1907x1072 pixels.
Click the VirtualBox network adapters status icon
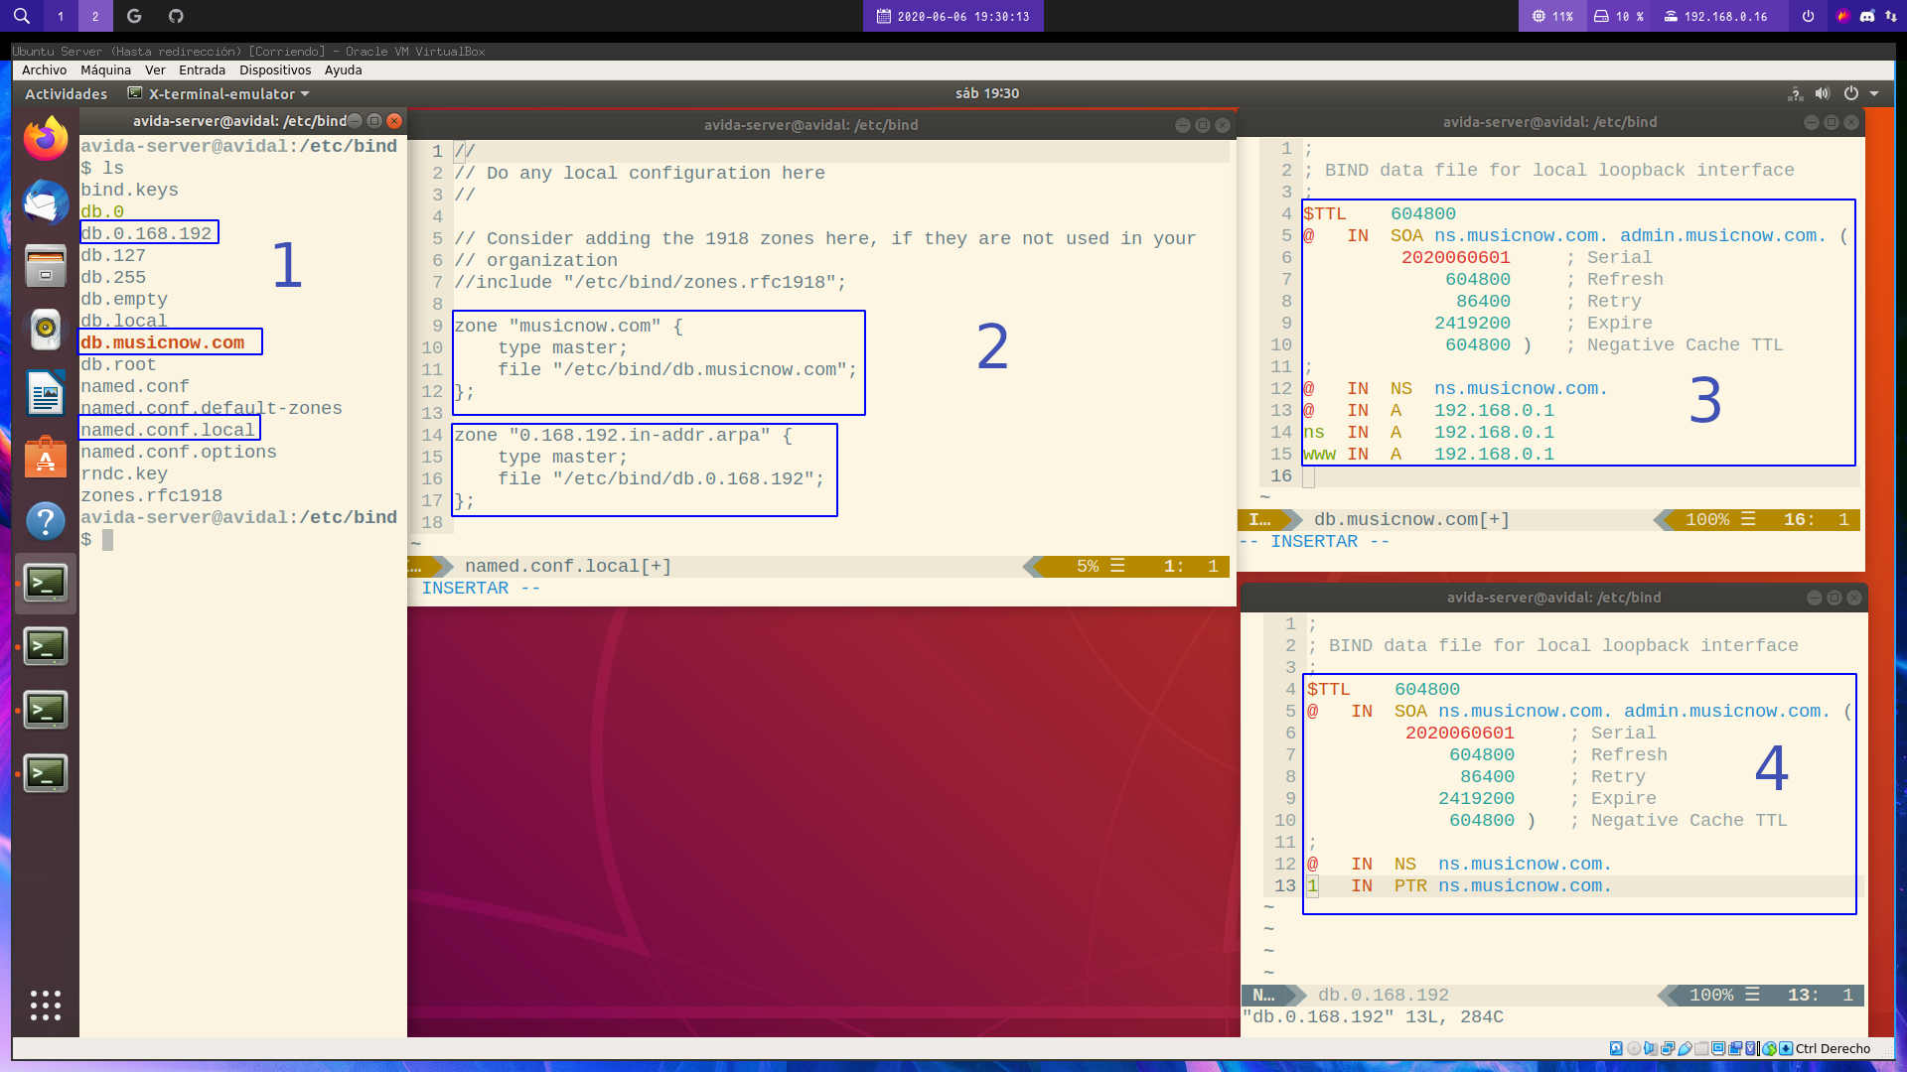(x=1668, y=1048)
